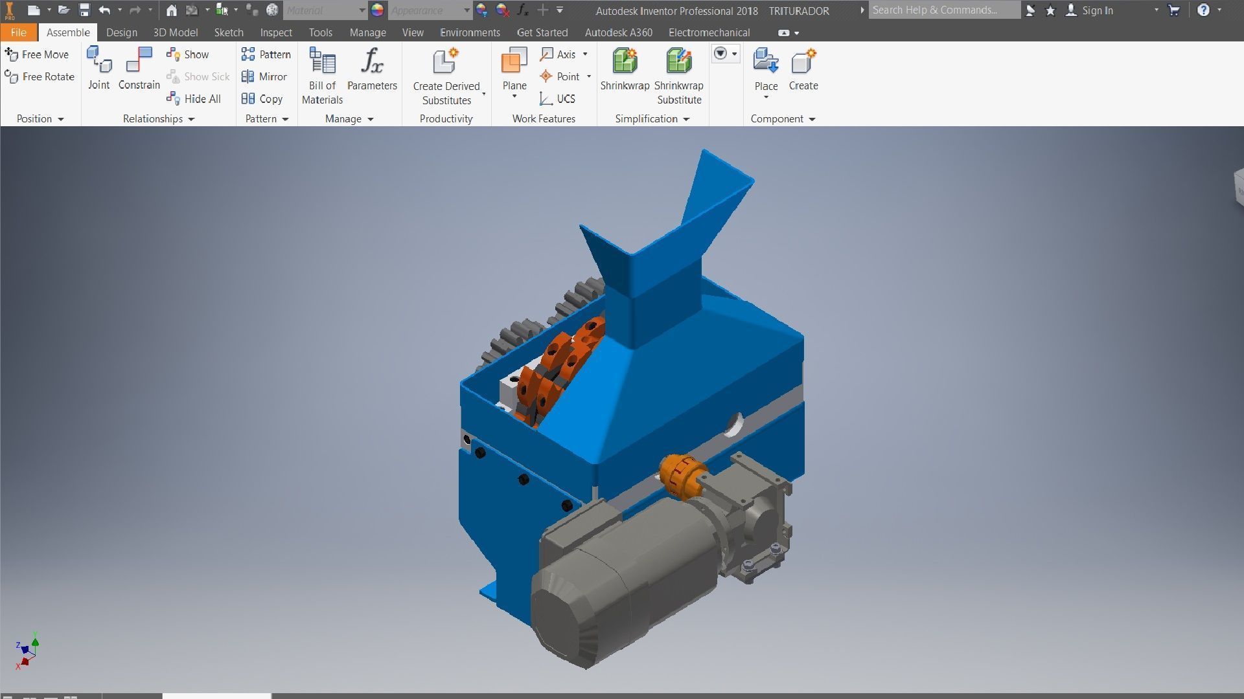Expand the Manage panel
Image resolution: width=1244 pixels, height=699 pixels.
coord(349,119)
